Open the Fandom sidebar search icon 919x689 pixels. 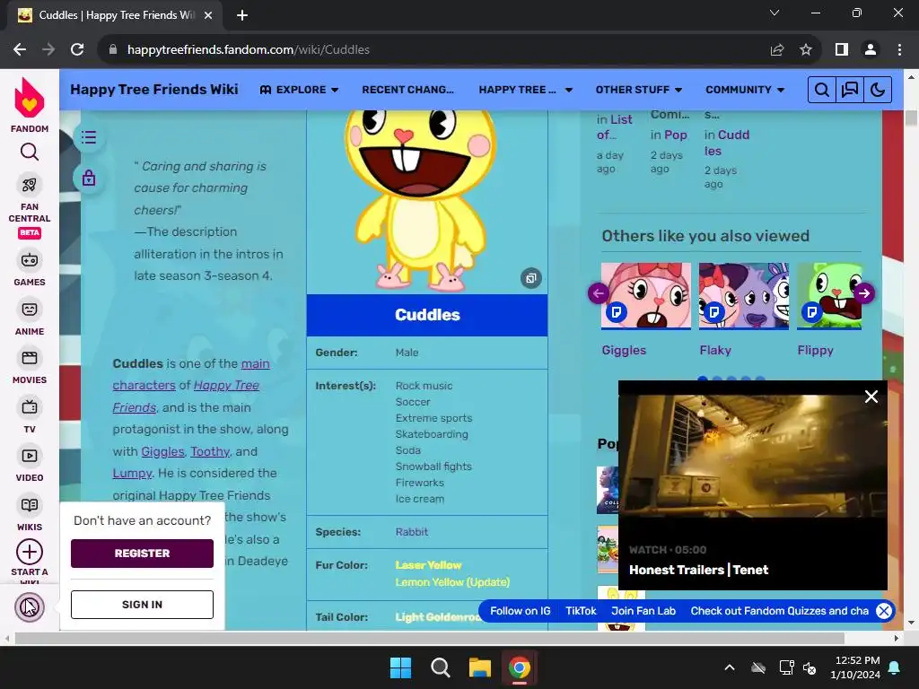coord(30,153)
